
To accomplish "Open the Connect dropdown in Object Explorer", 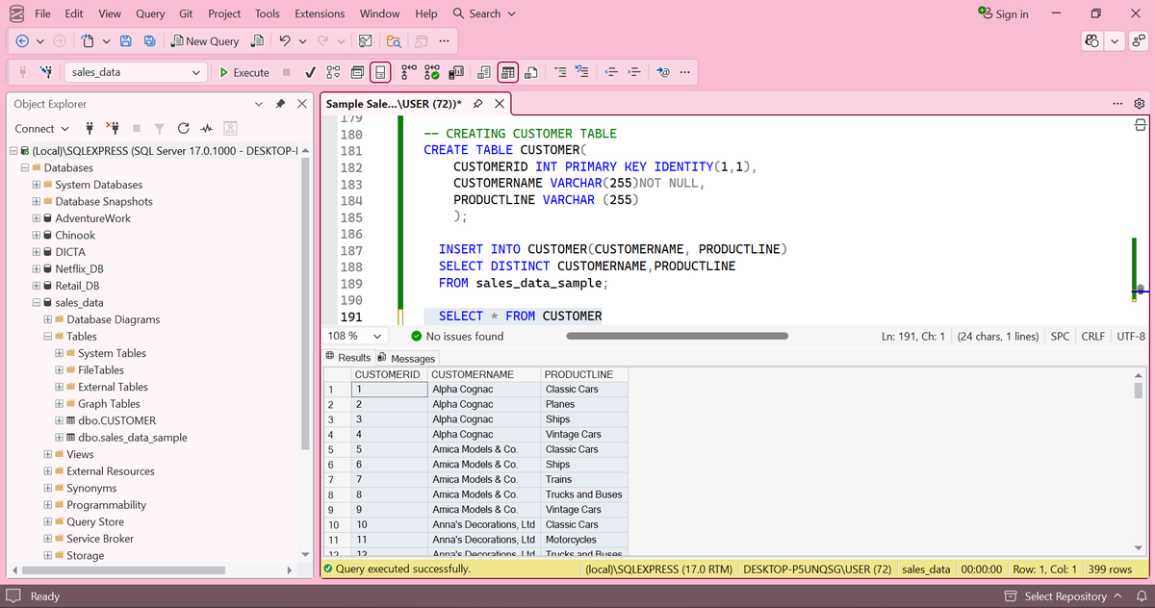I will [42, 128].
